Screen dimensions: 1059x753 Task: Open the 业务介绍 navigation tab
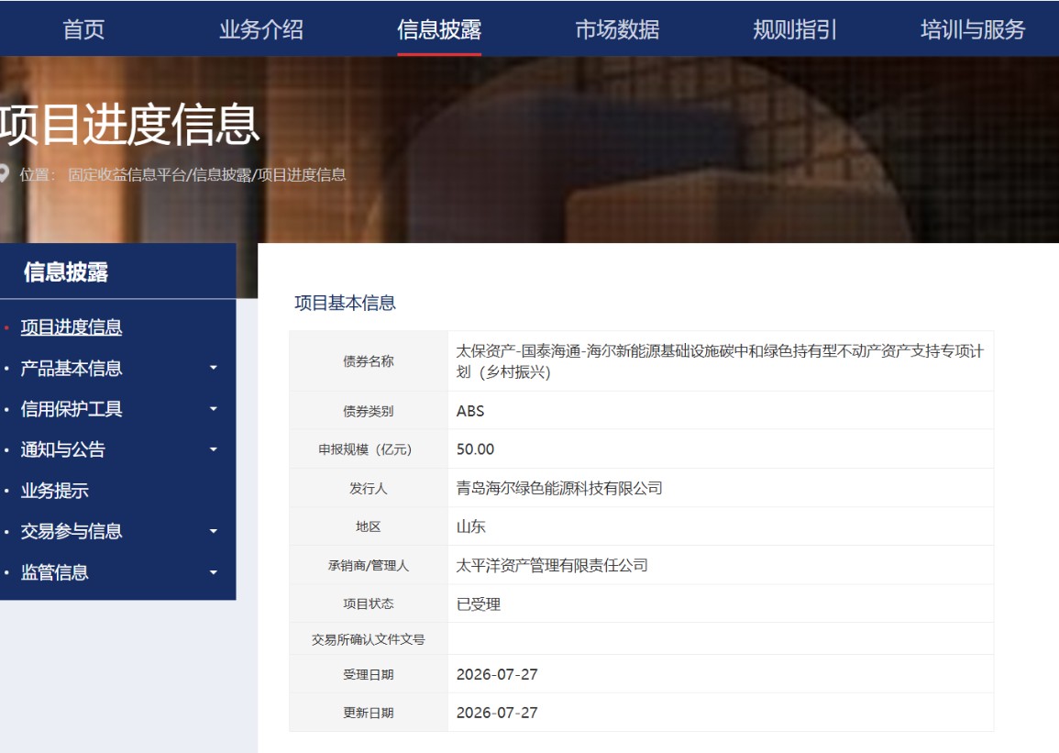coord(261,29)
